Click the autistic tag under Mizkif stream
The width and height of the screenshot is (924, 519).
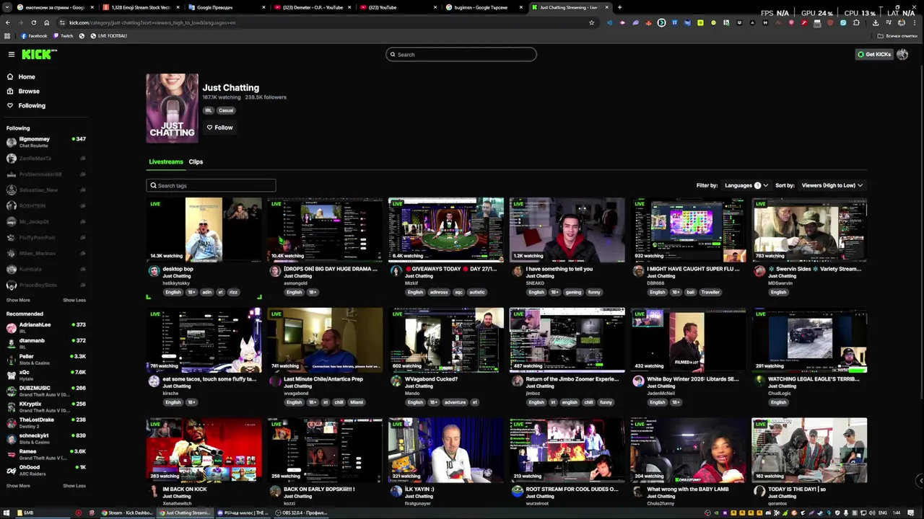pos(477,292)
